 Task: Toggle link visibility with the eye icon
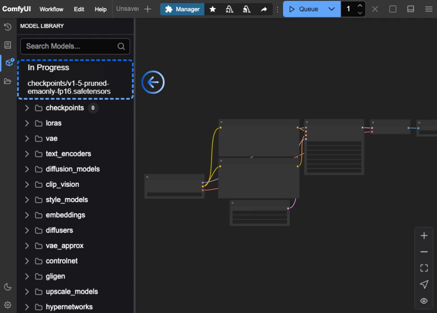[x=424, y=301]
